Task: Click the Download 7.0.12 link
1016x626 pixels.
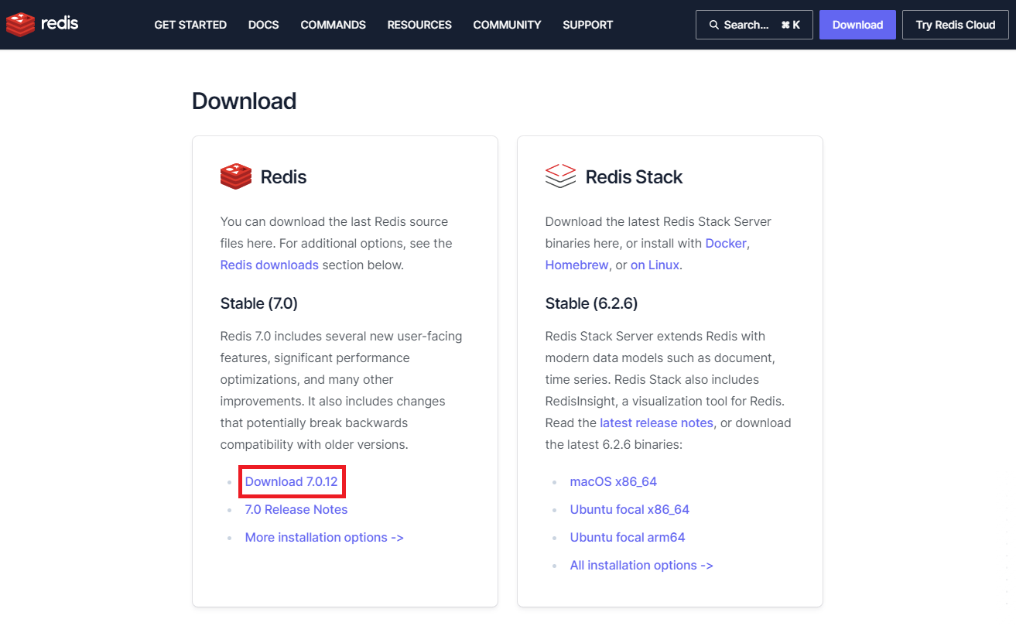Action: point(292,481)
